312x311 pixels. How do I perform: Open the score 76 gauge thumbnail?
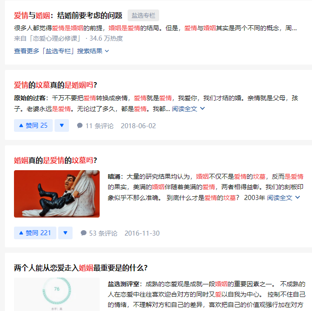tap(57, 294)
